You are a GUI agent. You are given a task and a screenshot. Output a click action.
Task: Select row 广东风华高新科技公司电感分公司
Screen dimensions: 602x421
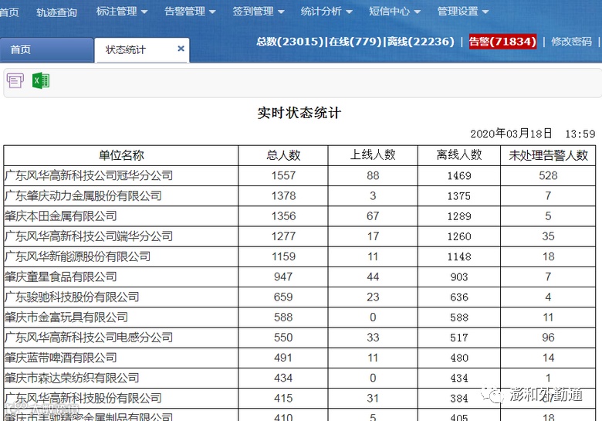point(299,338)
